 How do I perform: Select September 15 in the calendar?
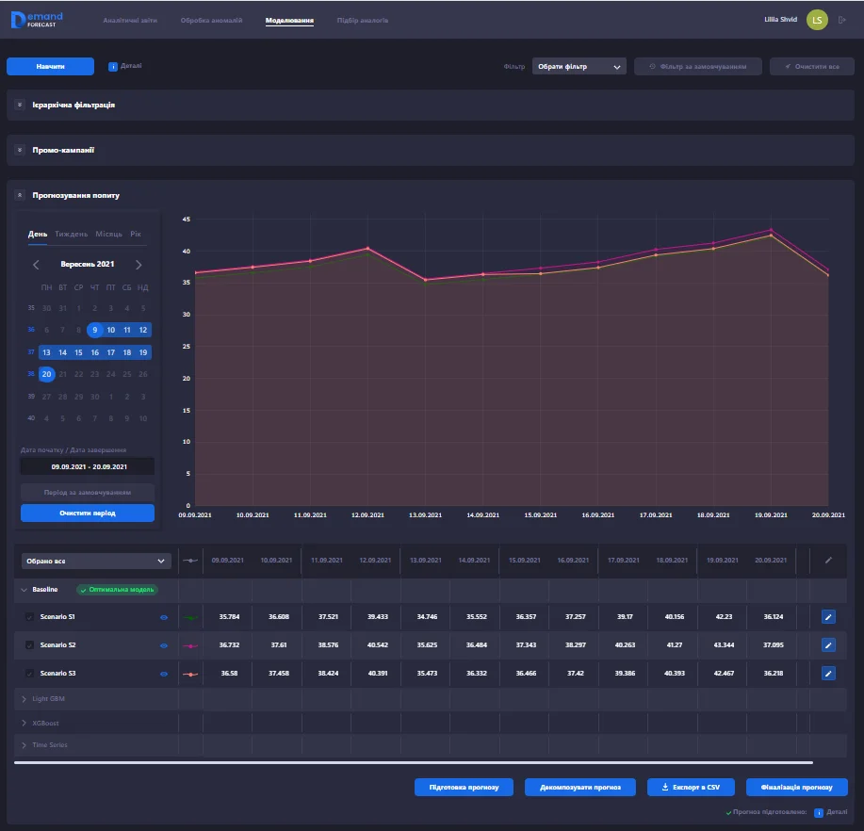[x=78, y=352]
